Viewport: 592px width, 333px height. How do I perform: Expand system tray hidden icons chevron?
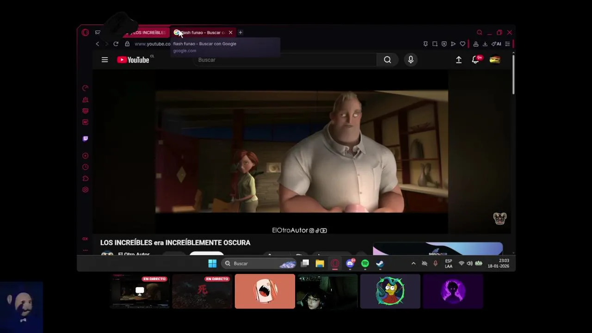413,264
